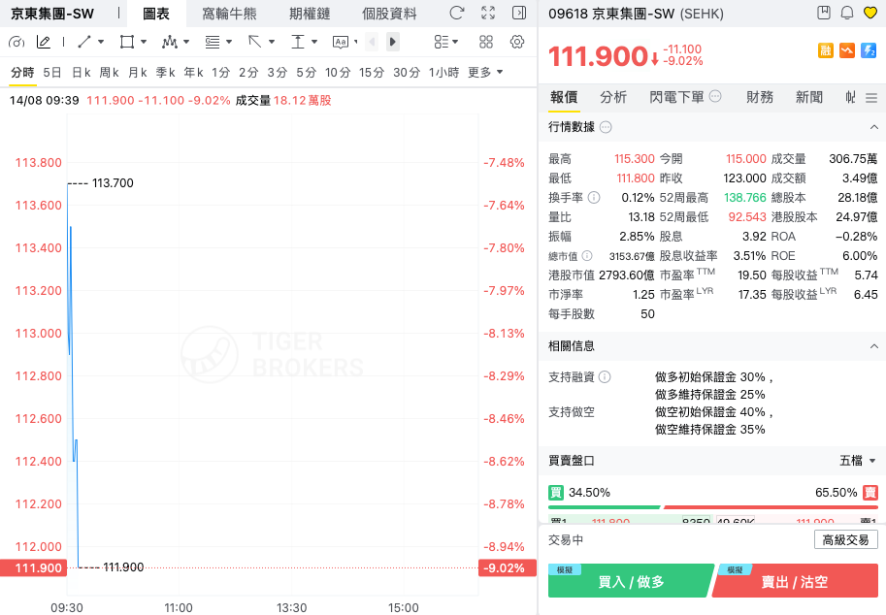The height and width of the screenshot is (615, 886).
Task: Toggle fullscreen chart view
Action: [x=488, y=13]
